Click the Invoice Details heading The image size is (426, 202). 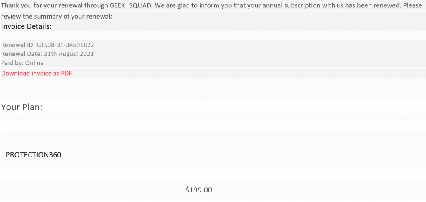tap(26, 26)
